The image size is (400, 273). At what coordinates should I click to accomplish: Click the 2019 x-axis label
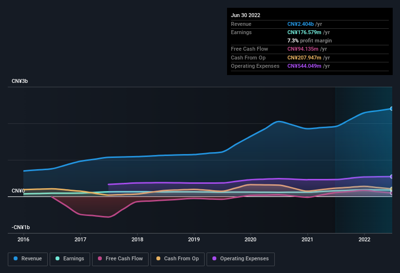(x=194, y=239)
